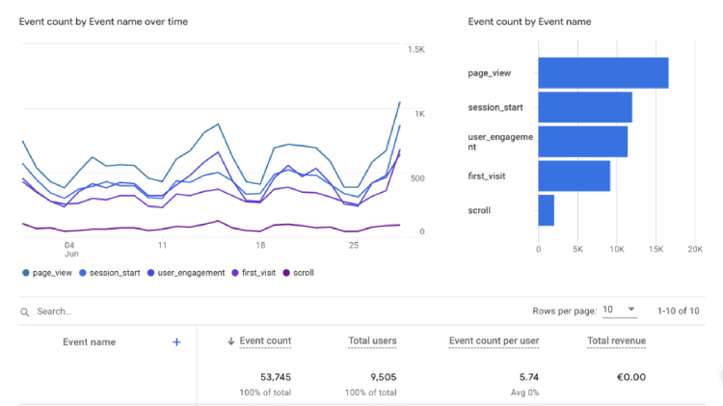Screen dimensions: 723x406
Task: Click the rows per page value 10
Action: point(607,310)
